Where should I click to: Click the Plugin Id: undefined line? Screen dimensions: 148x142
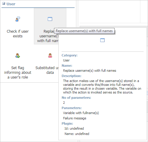point(74,128)
